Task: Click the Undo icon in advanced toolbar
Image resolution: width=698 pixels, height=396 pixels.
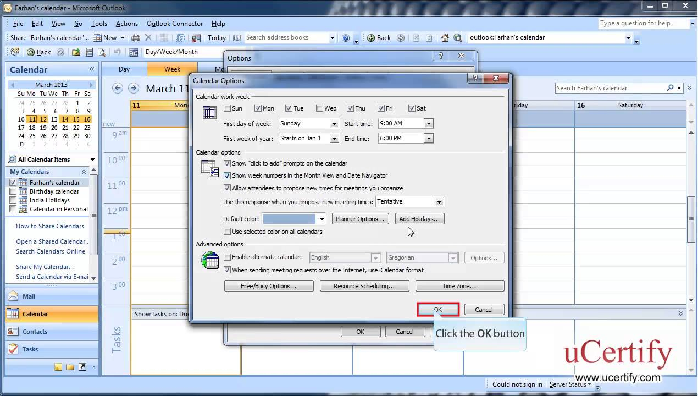Action: click(117, 52)
